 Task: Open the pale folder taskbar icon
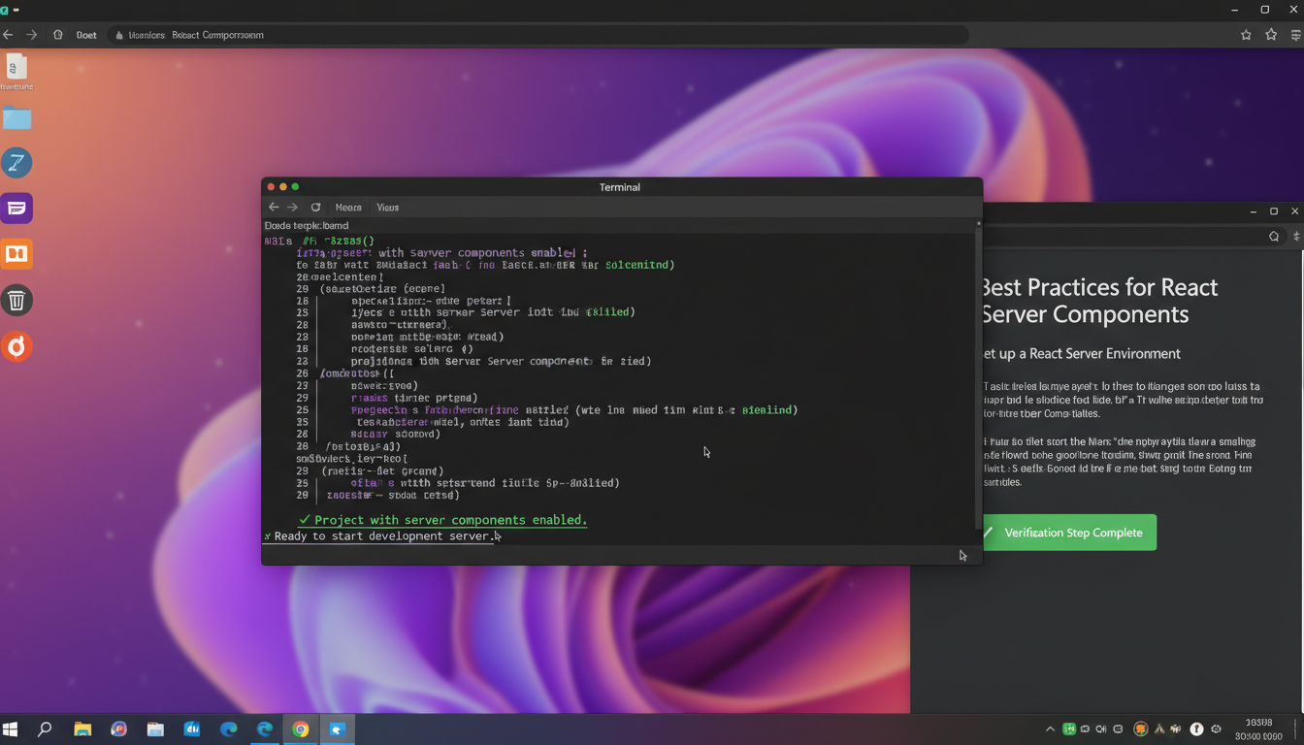pos(155,729)
